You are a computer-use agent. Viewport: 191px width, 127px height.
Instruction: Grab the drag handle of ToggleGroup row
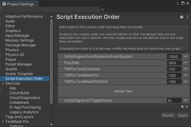tap(61, 100)
